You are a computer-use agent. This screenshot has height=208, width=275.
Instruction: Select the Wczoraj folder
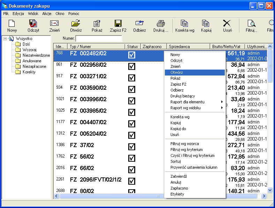[30, 50]
